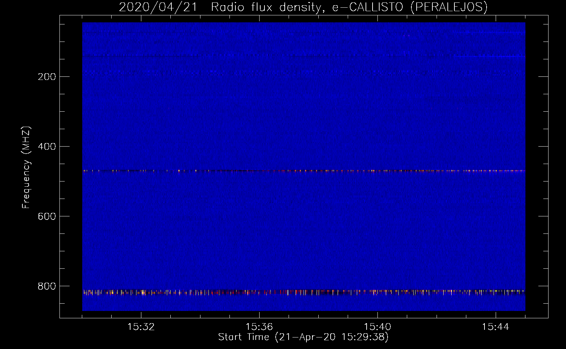
Task: Select the 400 frequency tick label
Action: pos(47,147)
